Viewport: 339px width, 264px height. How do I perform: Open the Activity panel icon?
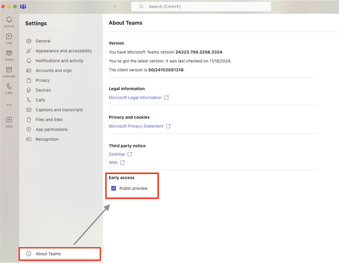point(9,20)
